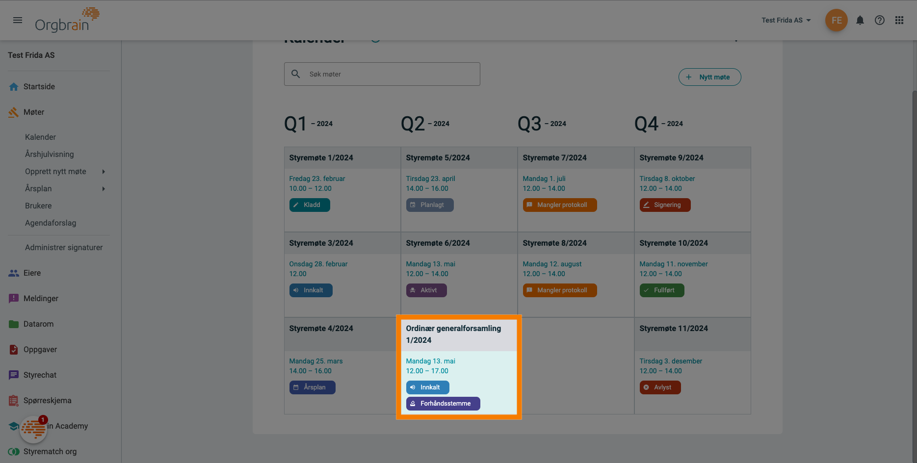Click the FE user avatar

837,20
